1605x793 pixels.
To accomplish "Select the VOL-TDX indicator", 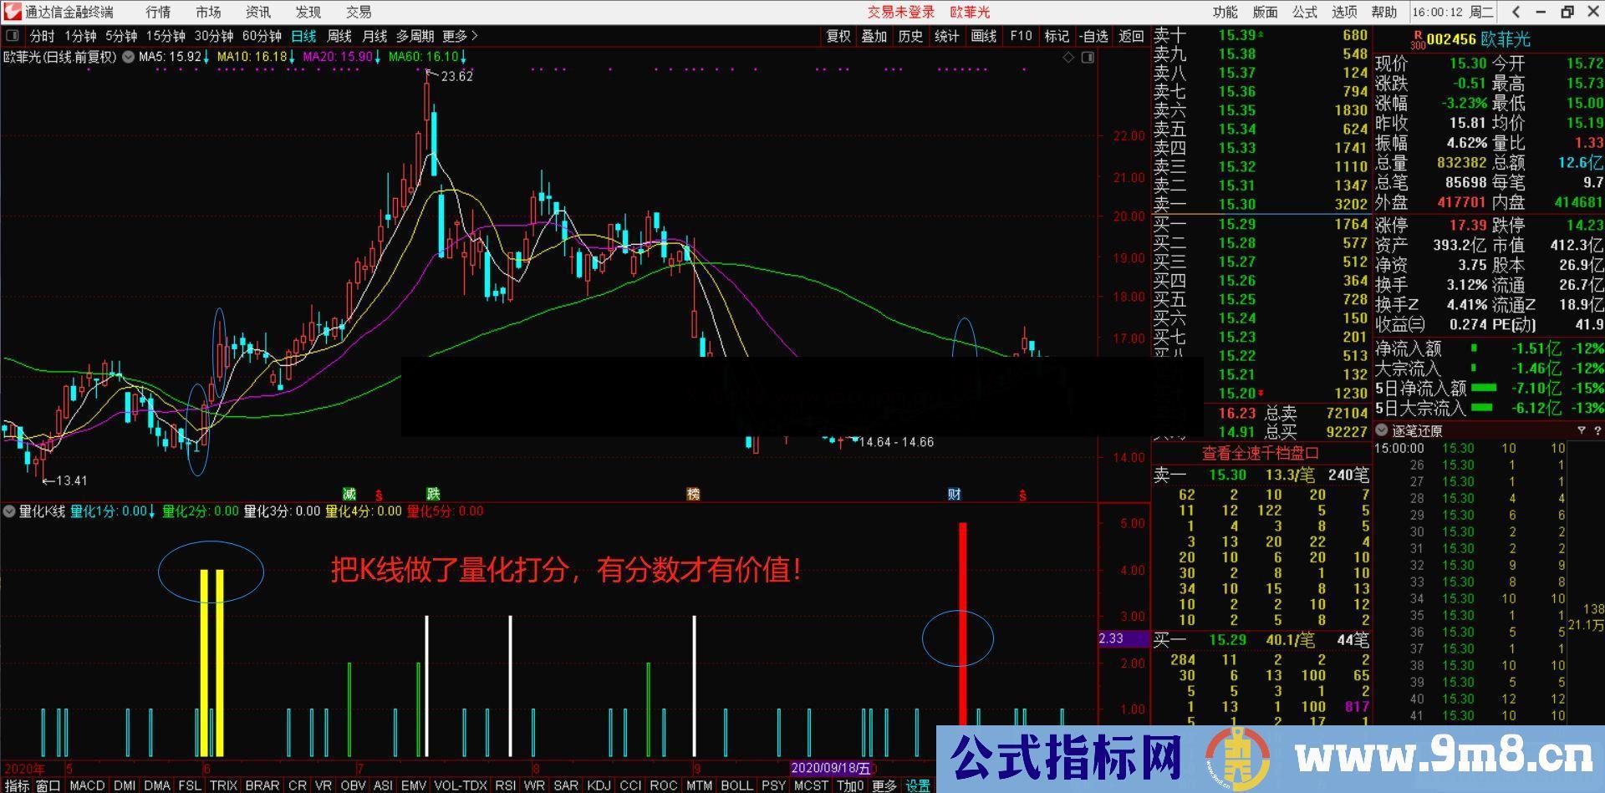I will pyautogui.click(x=461, y=785).
